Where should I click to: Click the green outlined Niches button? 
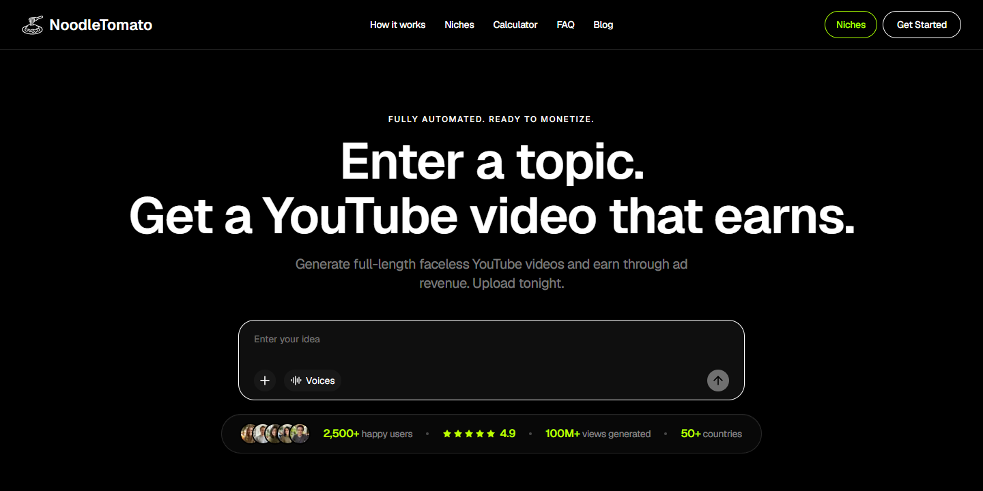click(x=851, y=25)
